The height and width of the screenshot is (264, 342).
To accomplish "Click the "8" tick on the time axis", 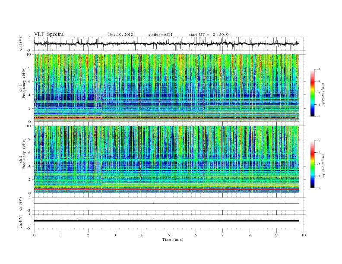I will (250, 235).
